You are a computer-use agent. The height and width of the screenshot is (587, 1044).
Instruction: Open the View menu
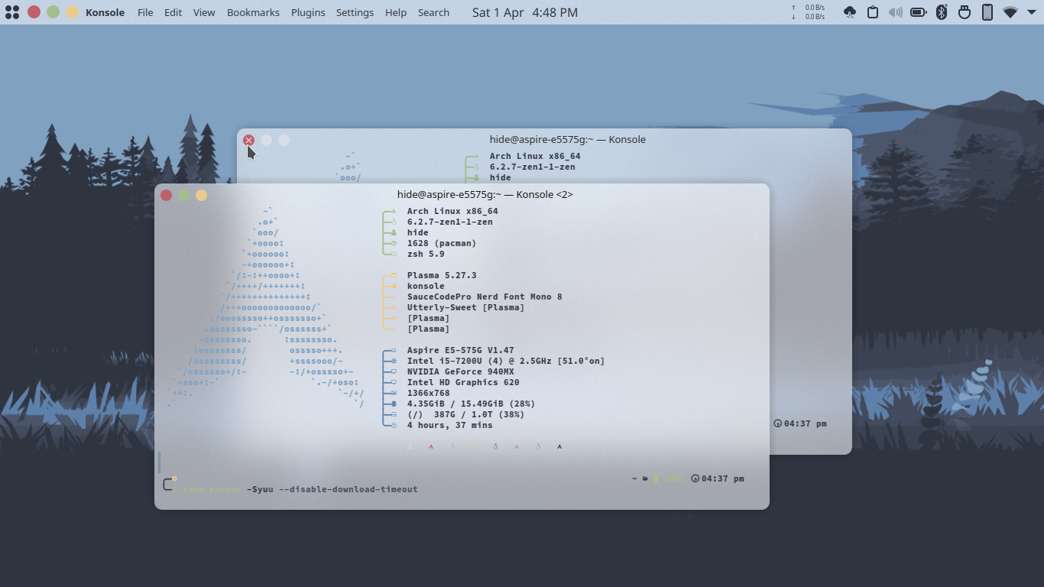pos(204,12)
